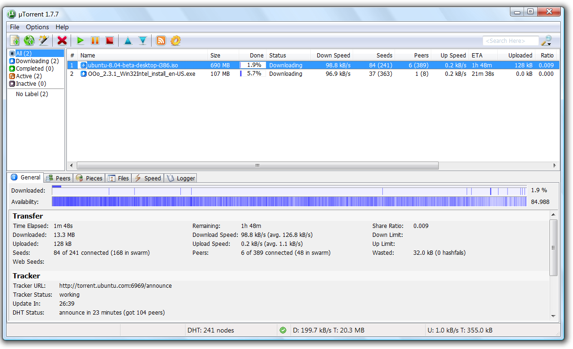The width and height of the screenshot is (573, 349).
Task: Sort torrents by the Name column header
Action: click(142, 55)
